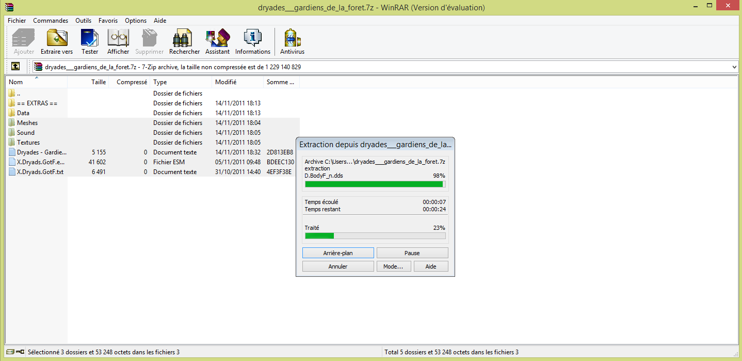Sort files by the Type column header
Screen dimensions: 742x361
[x=181, y=82]
